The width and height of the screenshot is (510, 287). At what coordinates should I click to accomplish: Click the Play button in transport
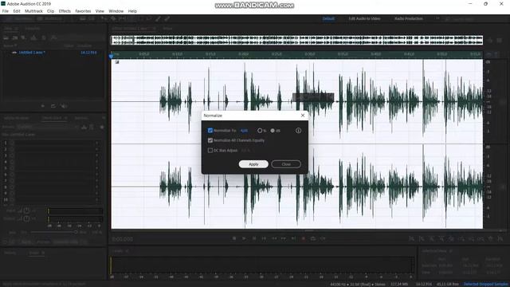(244, 238)
